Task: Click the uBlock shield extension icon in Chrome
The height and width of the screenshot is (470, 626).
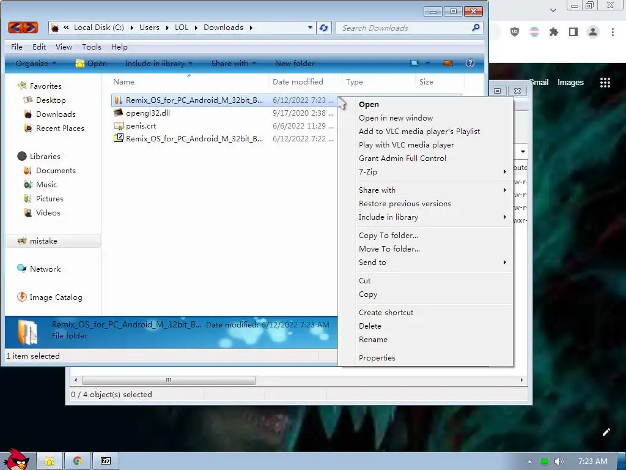Action: point(515,32)
